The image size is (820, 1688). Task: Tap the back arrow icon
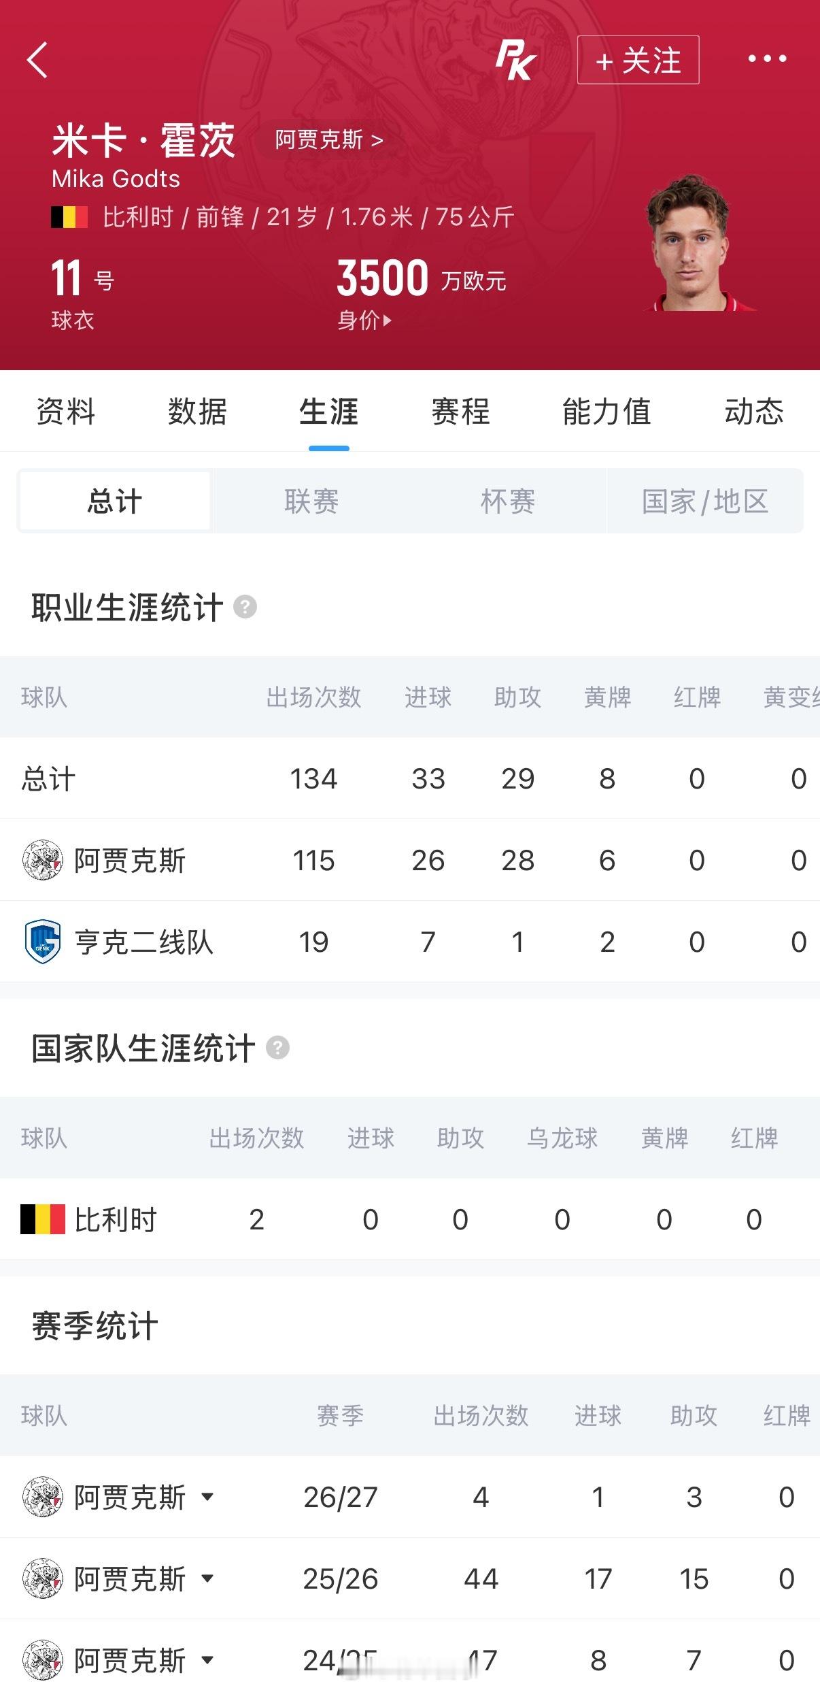point(37,60)
